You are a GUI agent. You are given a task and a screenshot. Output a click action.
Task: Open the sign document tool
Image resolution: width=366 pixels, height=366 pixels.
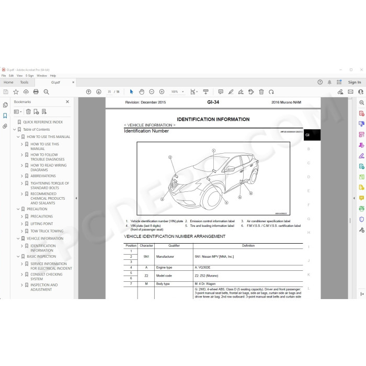241,92
